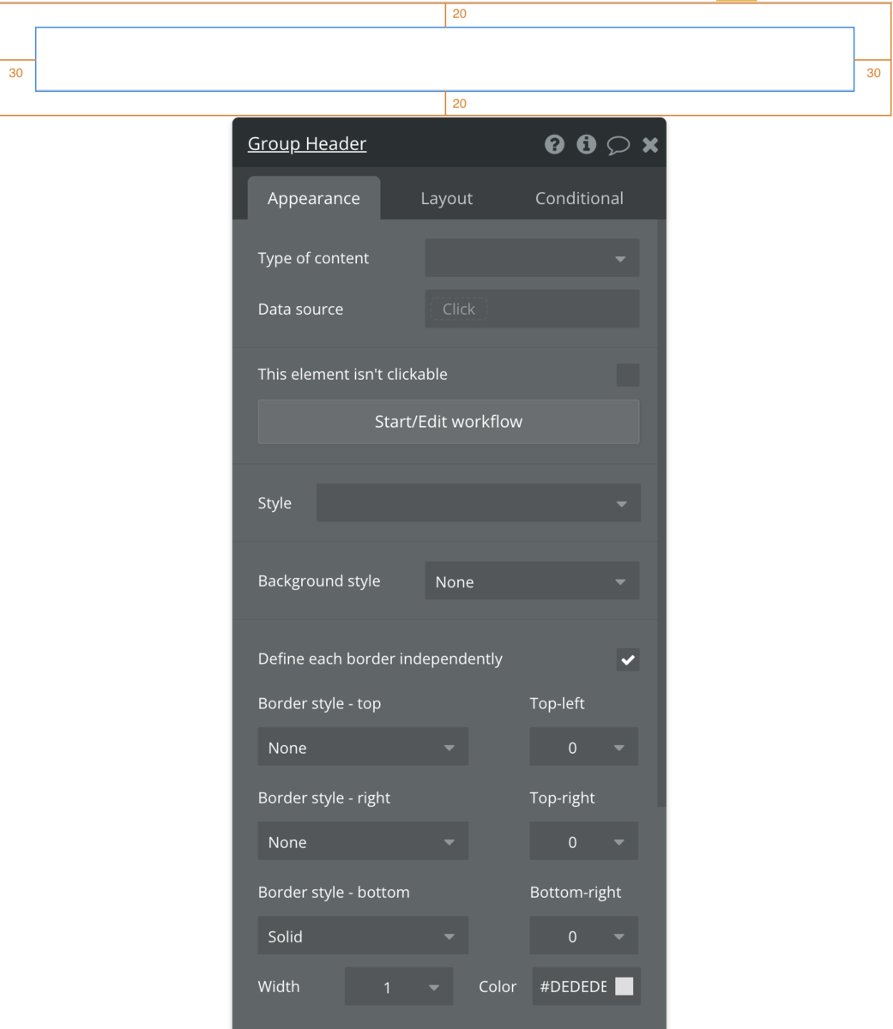Switch to the Conditional tab
The height and width of the screenshot is (1029, 893).
[580, 198]
